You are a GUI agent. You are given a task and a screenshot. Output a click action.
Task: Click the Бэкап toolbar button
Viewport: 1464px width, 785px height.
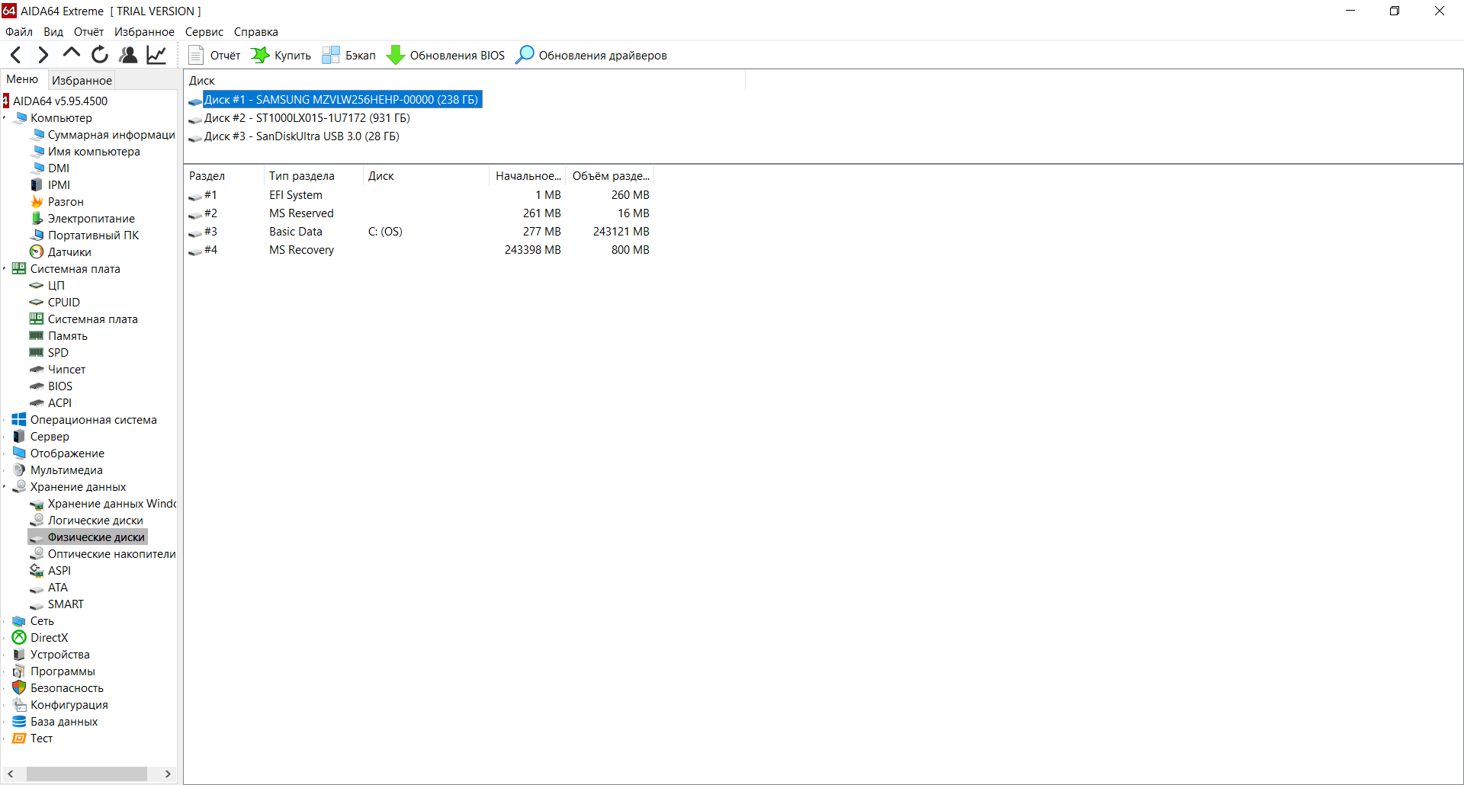[349, 55]
